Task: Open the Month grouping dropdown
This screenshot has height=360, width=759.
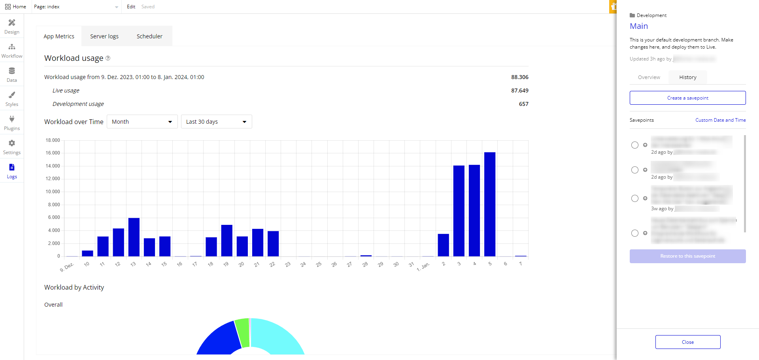Action: (x=142, y=122)
